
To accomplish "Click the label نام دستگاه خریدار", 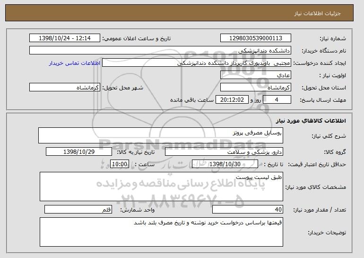I will (x=324, y=51).
